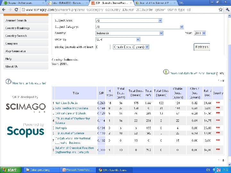Image resolution: width=231 pixels, height=173 pixels.
Task: Open the Citable Docs (3 years) dropdown
Action: tap(131, 47)
